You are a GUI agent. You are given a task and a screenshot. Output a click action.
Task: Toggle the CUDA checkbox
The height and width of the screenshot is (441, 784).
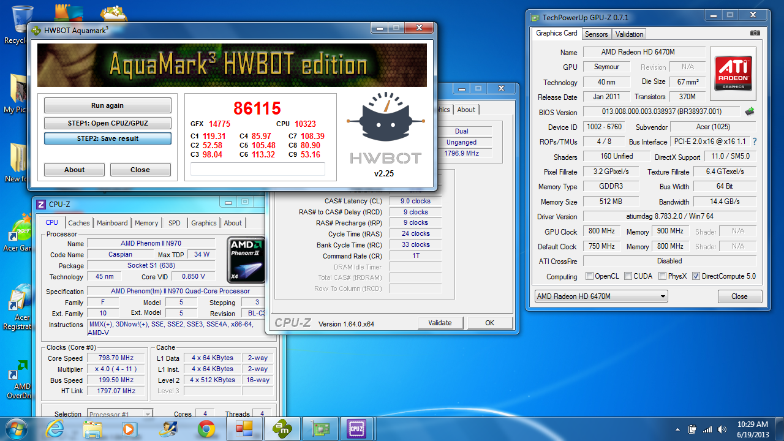click(x=628, y=276)
